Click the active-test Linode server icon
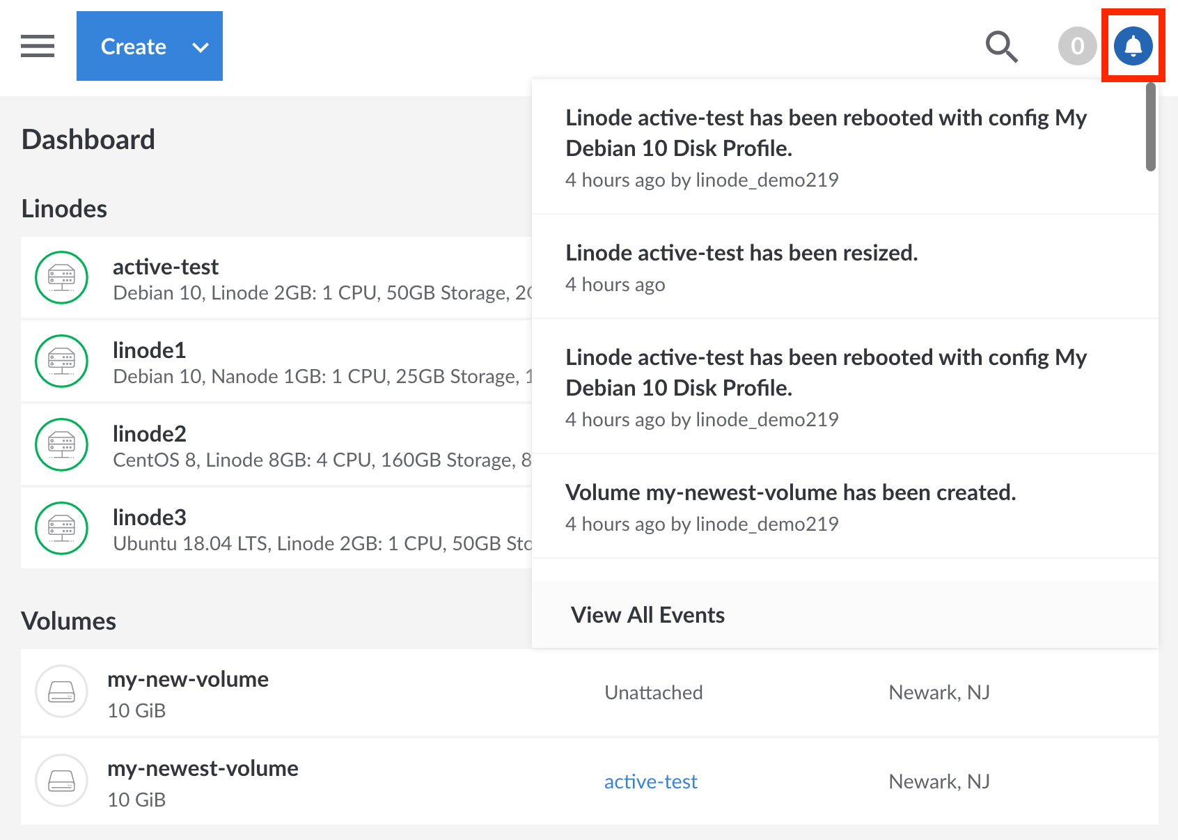 (62, 277)
